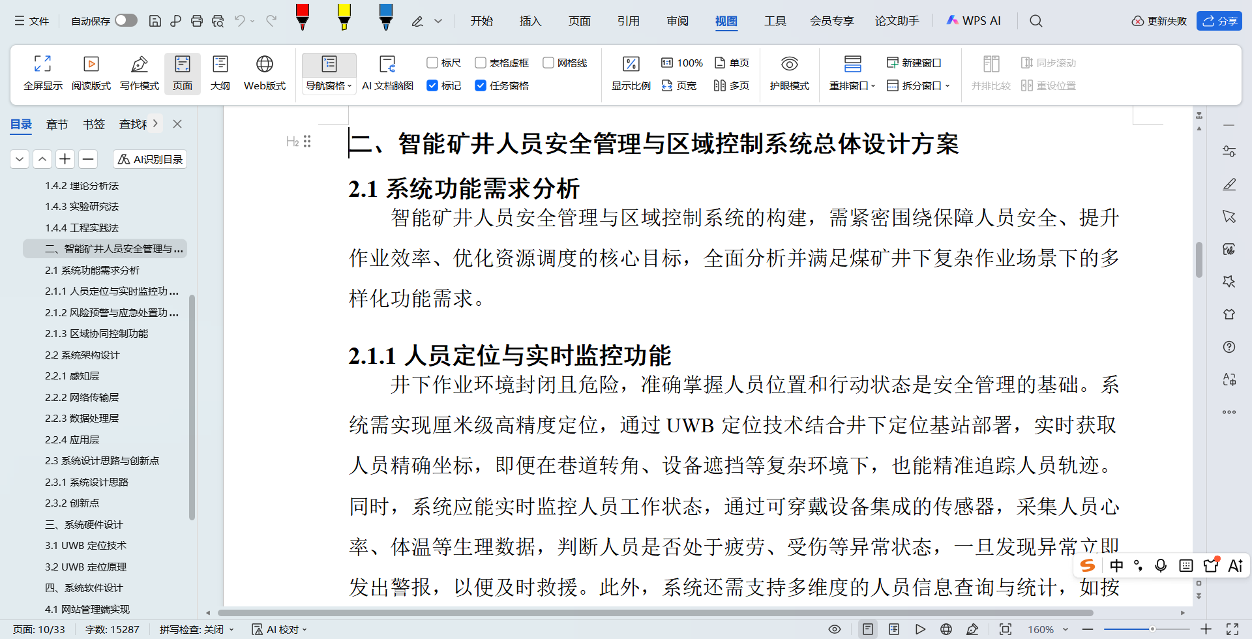Click the heading drag handle dots
This screenshot has width=1252, height=639.
[x=307, y=141]
